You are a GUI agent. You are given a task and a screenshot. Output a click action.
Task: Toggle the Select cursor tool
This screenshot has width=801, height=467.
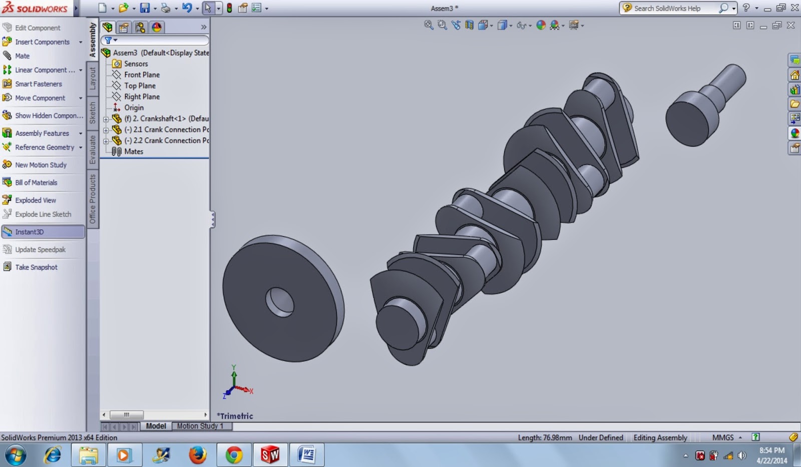[x=208, y=8]
